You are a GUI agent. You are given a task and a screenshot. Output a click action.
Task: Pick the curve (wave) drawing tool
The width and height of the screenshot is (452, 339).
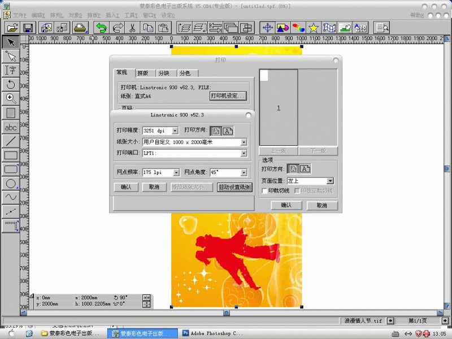[10, 197]
